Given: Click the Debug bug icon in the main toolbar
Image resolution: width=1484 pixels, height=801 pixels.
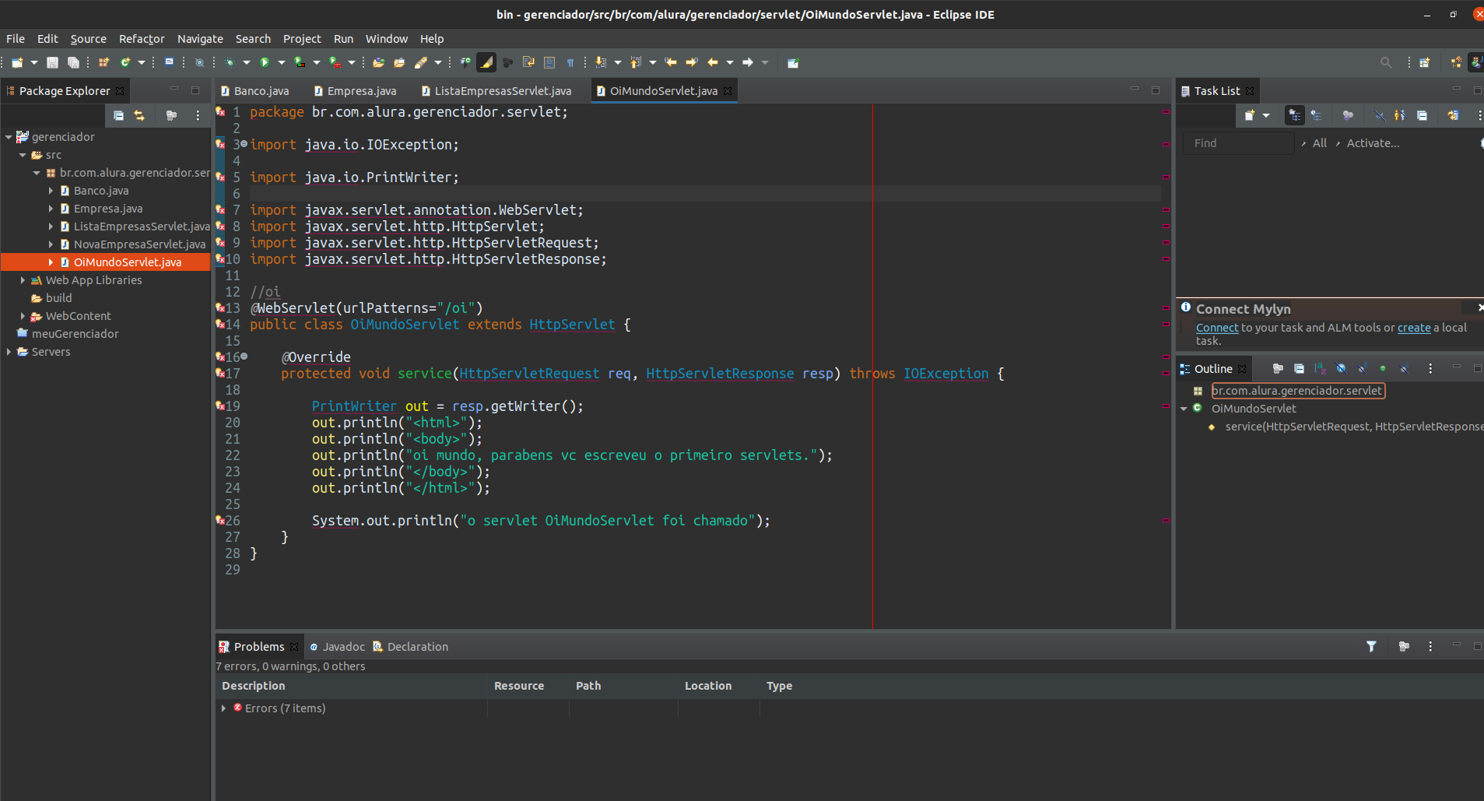Looking at the screenshot, I should click(x=230, y=62).
